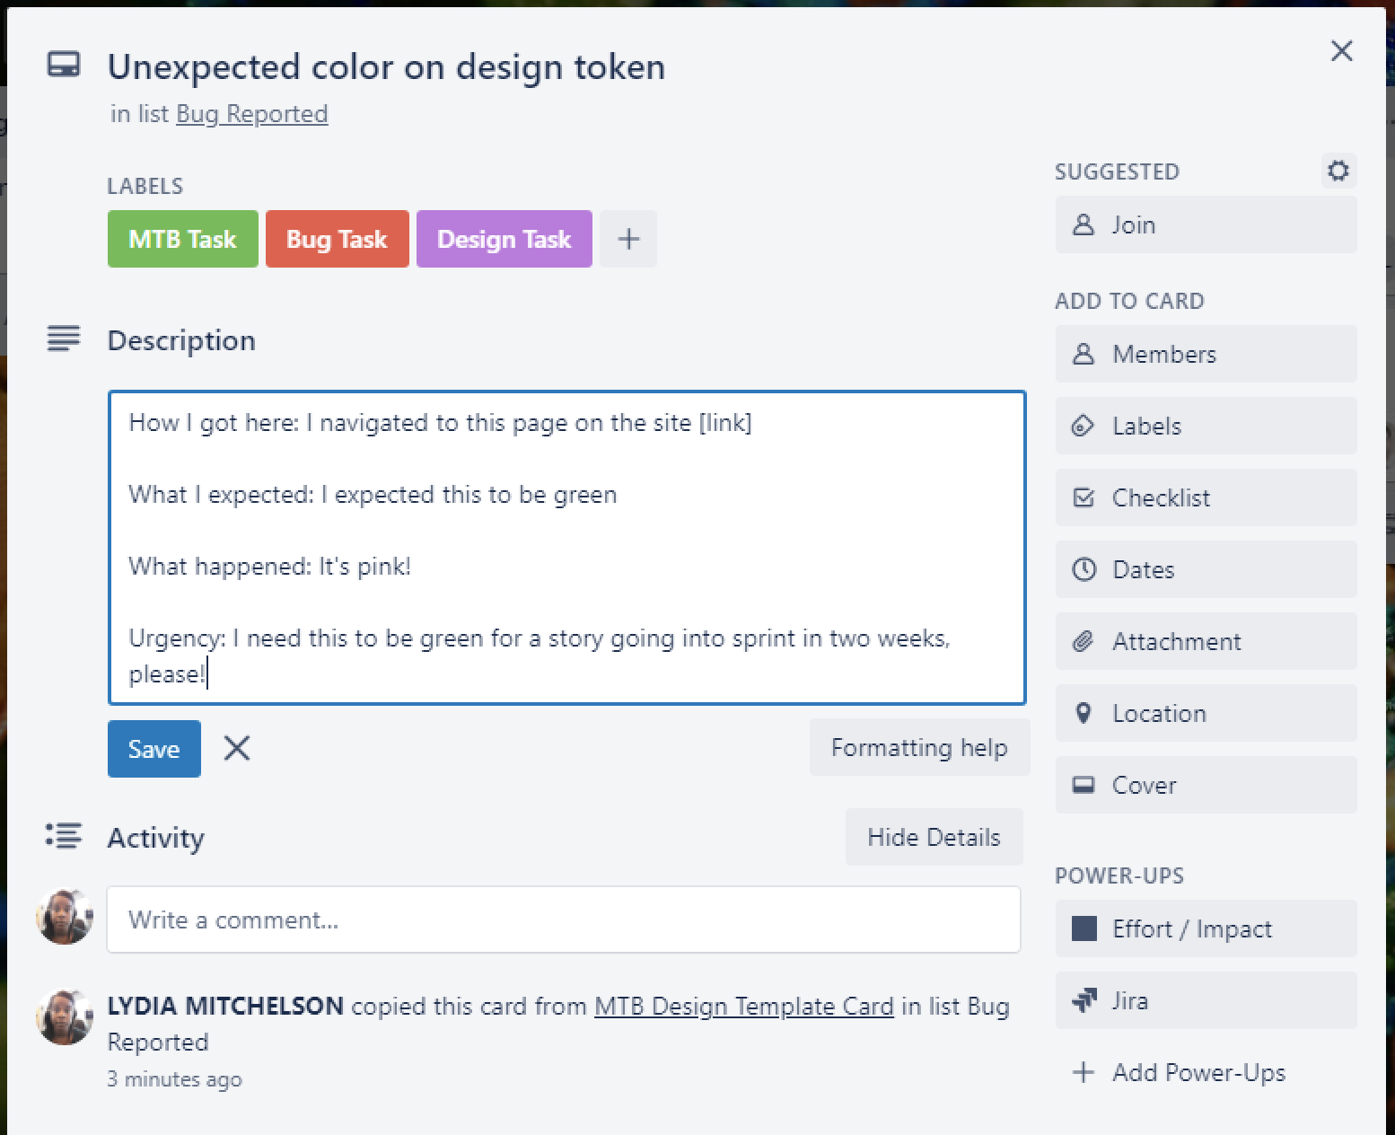Image resolution: width=1395 pixels, height=1135 pixels.
Task: Save the description
Action: (154, 749)
